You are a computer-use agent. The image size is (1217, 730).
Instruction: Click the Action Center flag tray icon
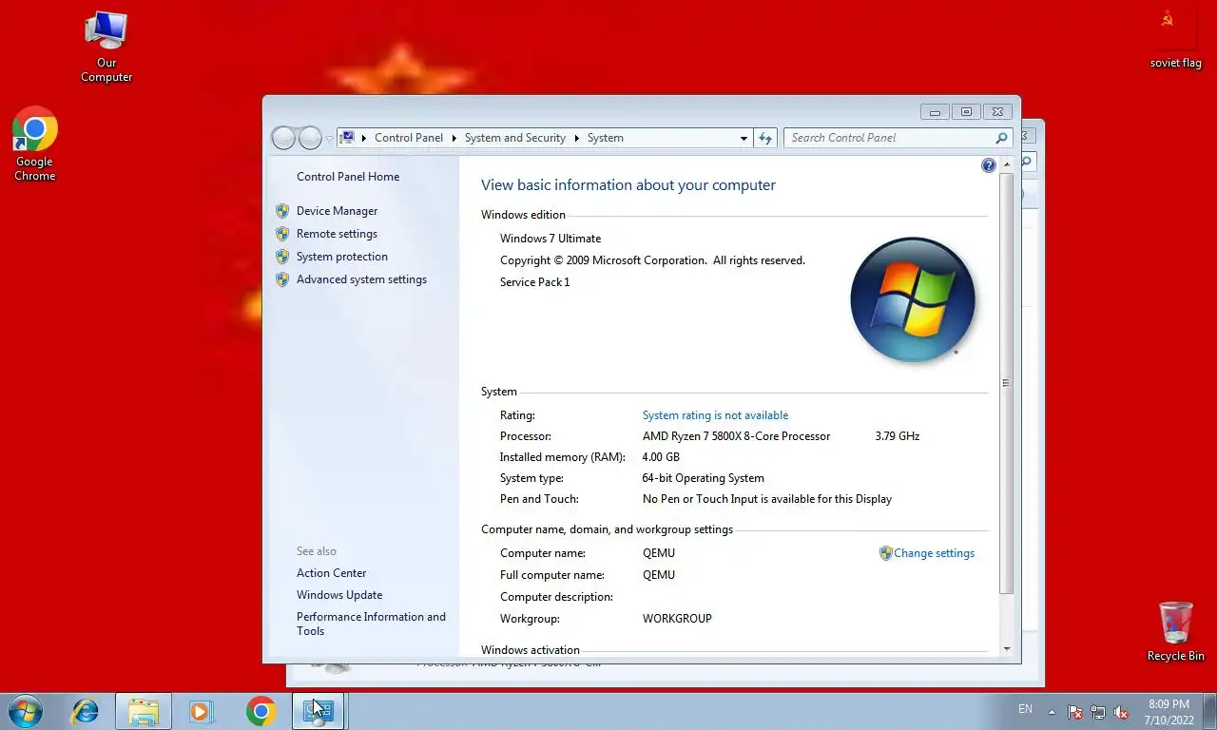[1075, 712]
